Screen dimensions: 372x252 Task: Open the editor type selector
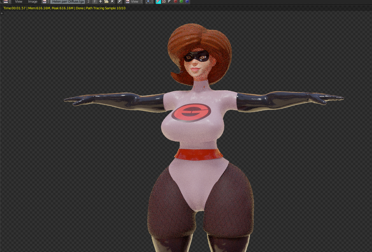click(7, 2)
